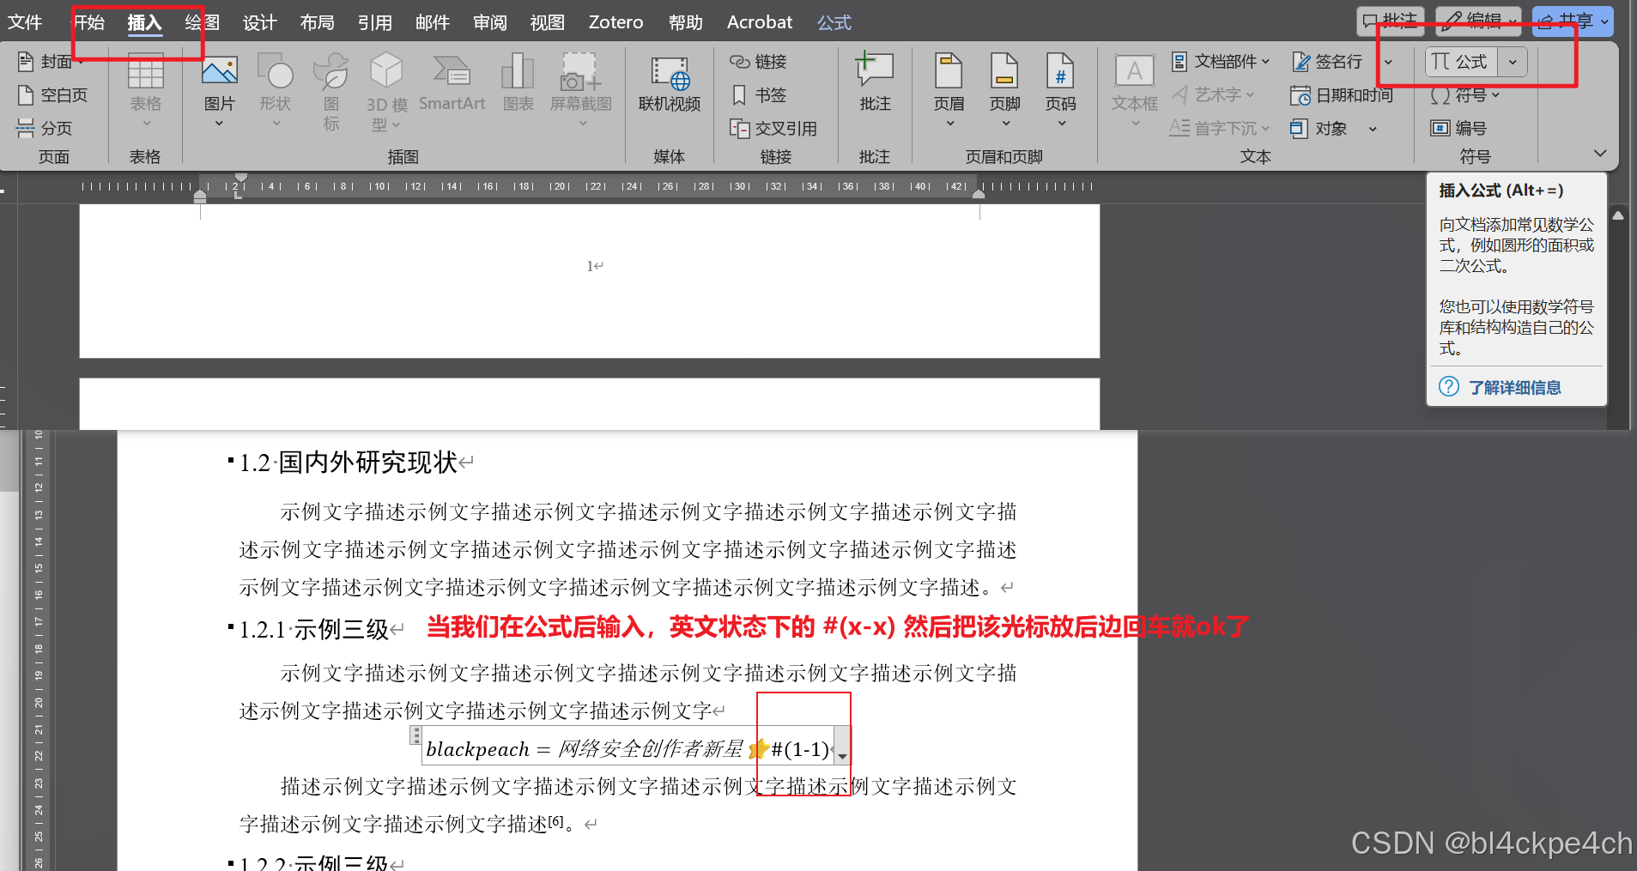Insert a SmartArt graphic
1637x871 pixels.
[x=452, y=82]
